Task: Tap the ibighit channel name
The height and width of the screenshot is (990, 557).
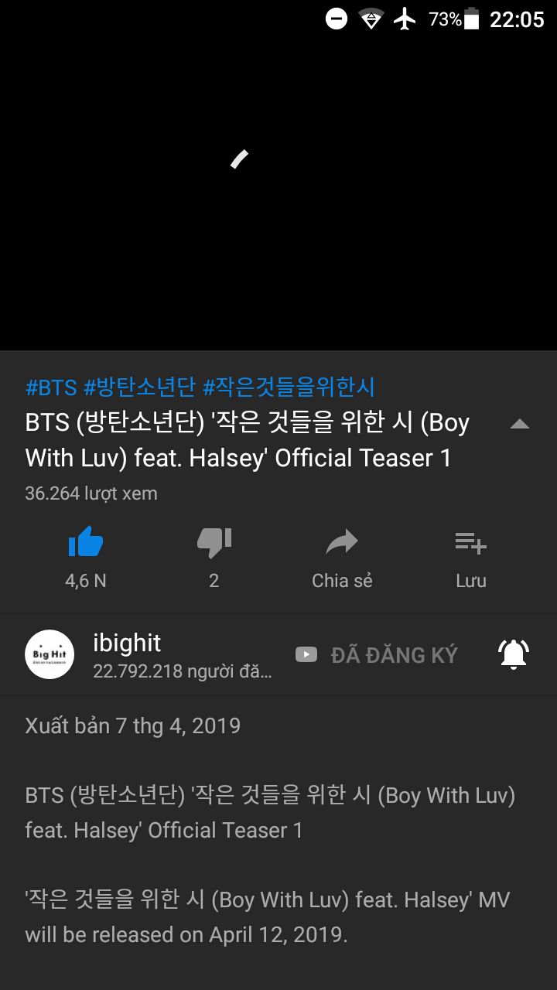Action: click(x=127, y=643)
